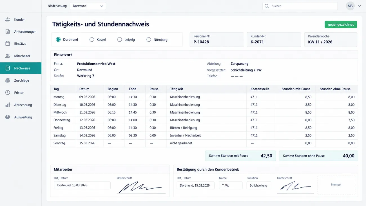Select the Nürnberg radio button
Viewport: 366px width, 206px height.
coord(149,40)
